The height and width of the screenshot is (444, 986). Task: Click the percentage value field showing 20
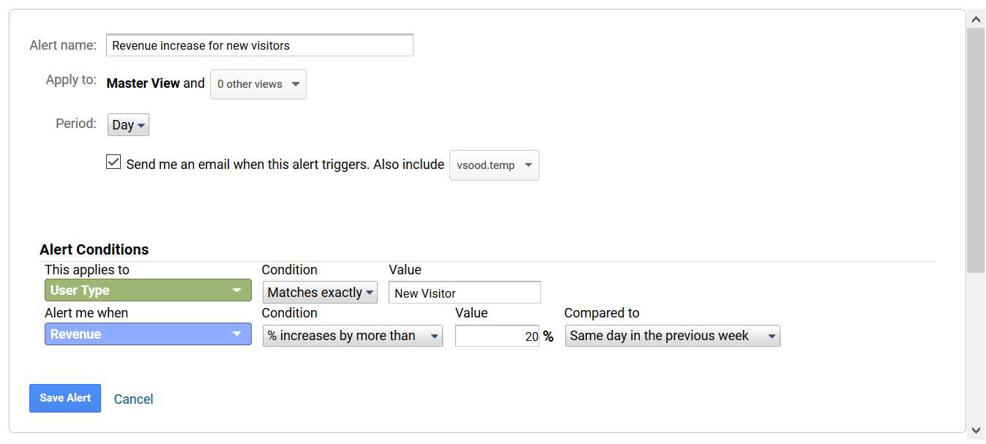click(497, 335)
